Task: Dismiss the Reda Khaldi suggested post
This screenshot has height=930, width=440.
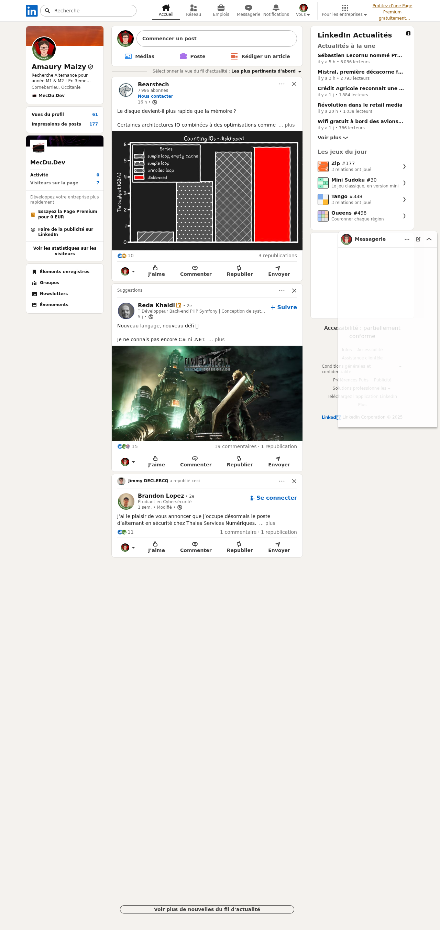Action: (x=294, y=291)
